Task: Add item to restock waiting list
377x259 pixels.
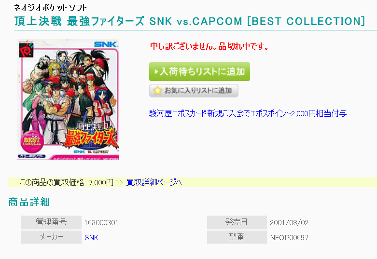Action: point(199,71)
